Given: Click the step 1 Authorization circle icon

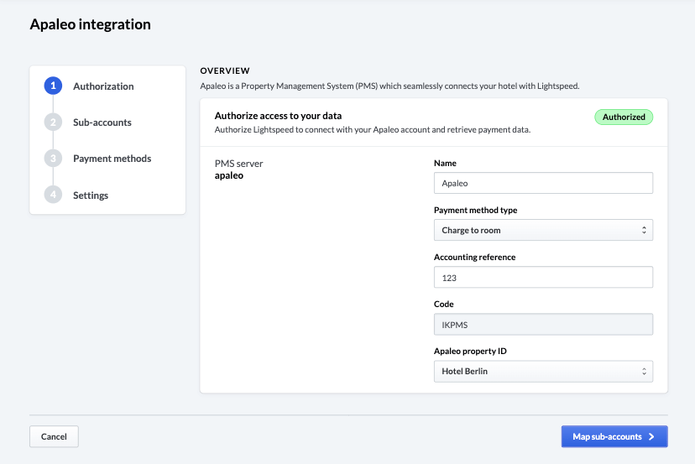Looking at the screenshot, I should [53, 86].
